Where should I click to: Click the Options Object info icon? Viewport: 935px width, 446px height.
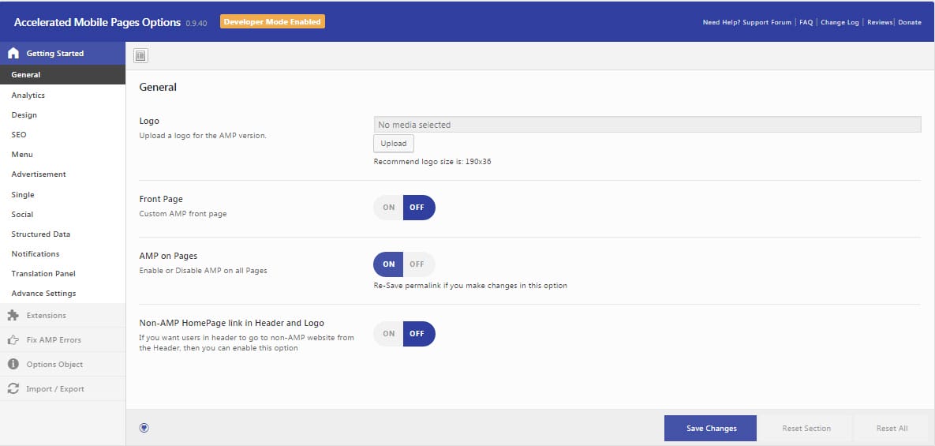pyautogui.click(x=13, y=364)
